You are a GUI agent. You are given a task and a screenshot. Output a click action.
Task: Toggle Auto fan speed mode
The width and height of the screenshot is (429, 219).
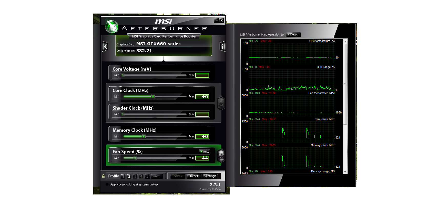pyautogui.click(x=205, y=152)
